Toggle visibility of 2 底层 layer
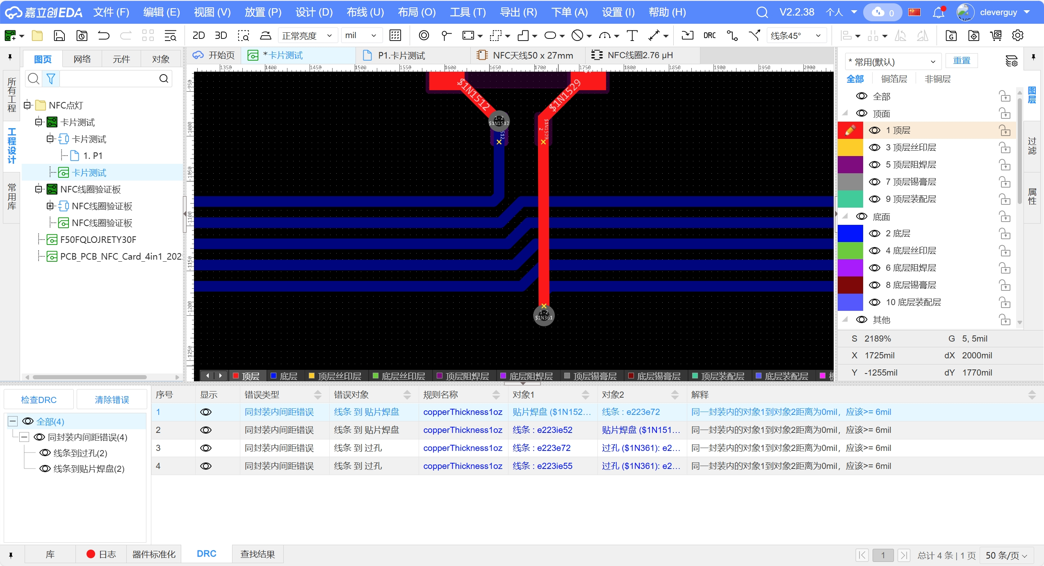Viewport: 1044px width, 566px height. [x=875, y=233]
